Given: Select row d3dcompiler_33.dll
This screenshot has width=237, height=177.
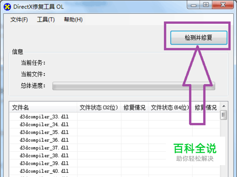Looking at the screenshot, I should coord(115,117).
